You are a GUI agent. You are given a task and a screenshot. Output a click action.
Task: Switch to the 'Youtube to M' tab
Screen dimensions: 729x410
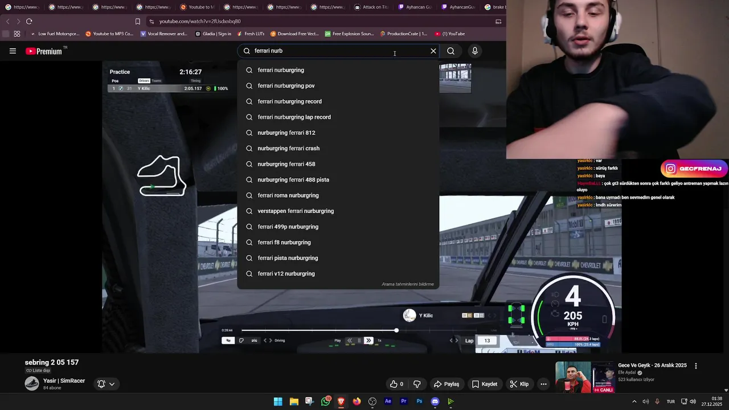[x=197, y=7]
